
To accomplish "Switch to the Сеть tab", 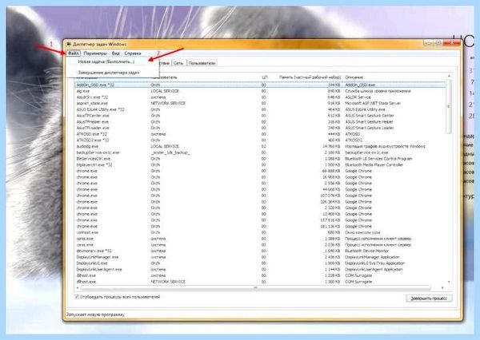I will (x=178, y=63).
